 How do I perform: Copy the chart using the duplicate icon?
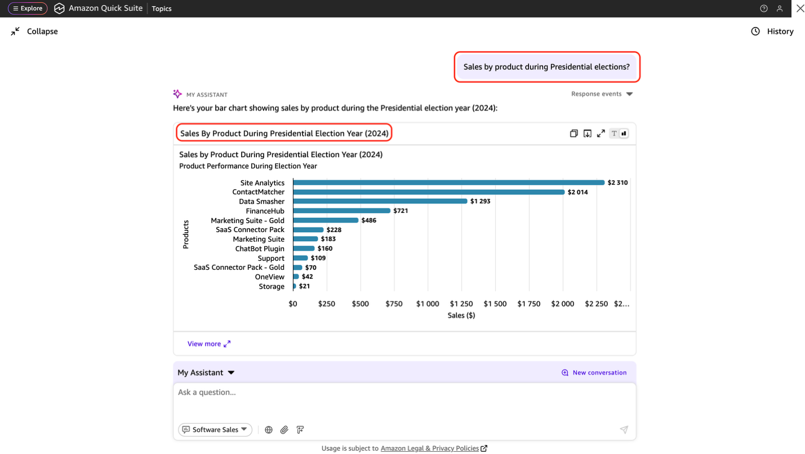coord(573,133)
